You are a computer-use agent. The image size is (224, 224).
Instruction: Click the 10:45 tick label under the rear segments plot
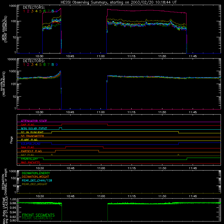point(70,112)
